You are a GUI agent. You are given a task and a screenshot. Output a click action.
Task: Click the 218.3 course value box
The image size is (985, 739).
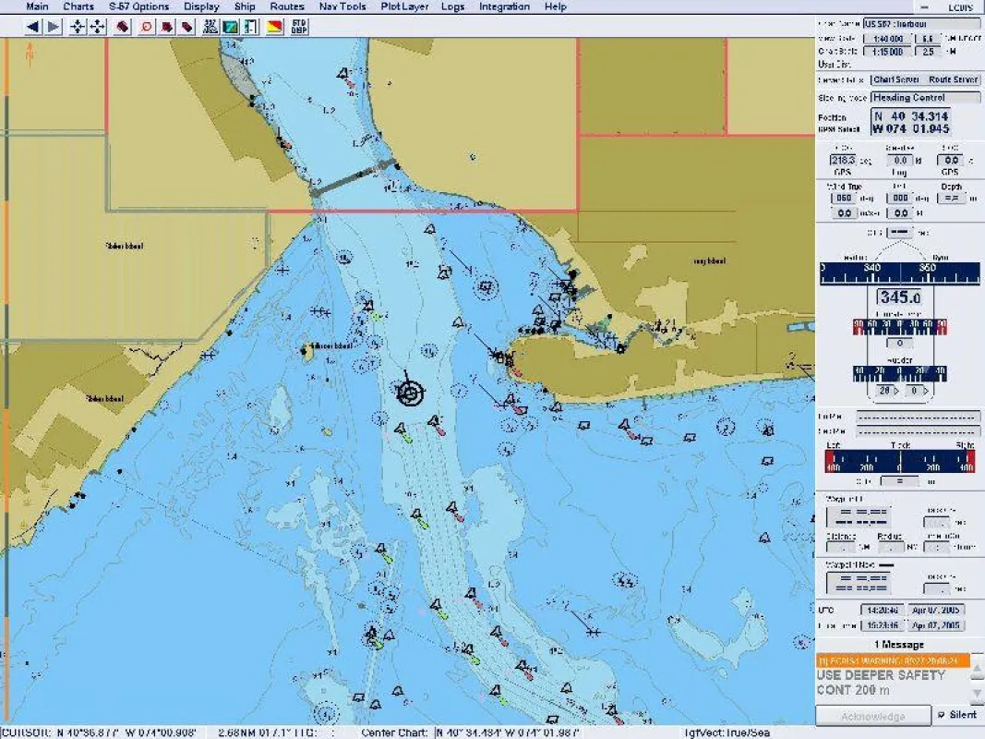[843, 160]
